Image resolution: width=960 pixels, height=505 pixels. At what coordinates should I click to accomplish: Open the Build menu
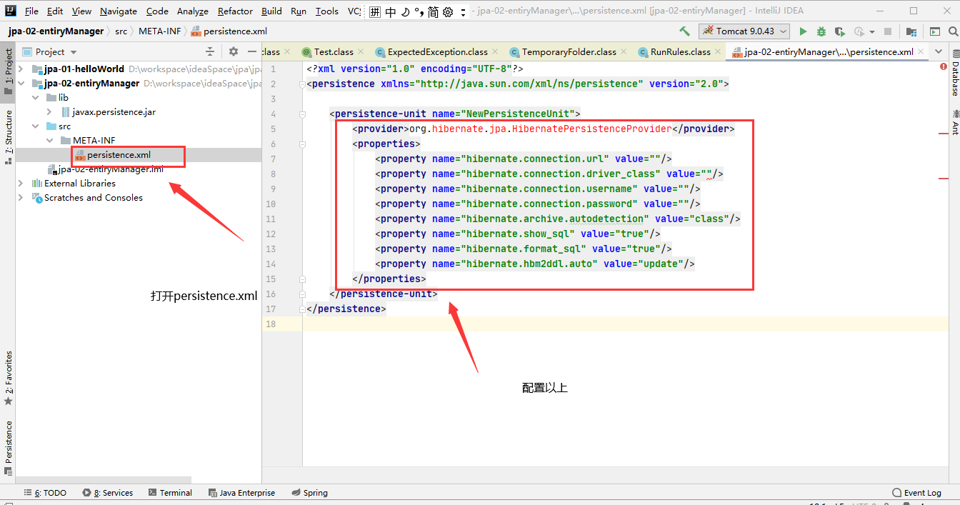271,11
